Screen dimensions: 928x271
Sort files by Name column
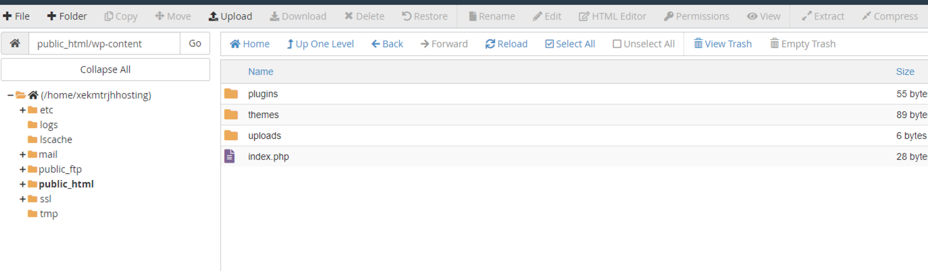261,71
